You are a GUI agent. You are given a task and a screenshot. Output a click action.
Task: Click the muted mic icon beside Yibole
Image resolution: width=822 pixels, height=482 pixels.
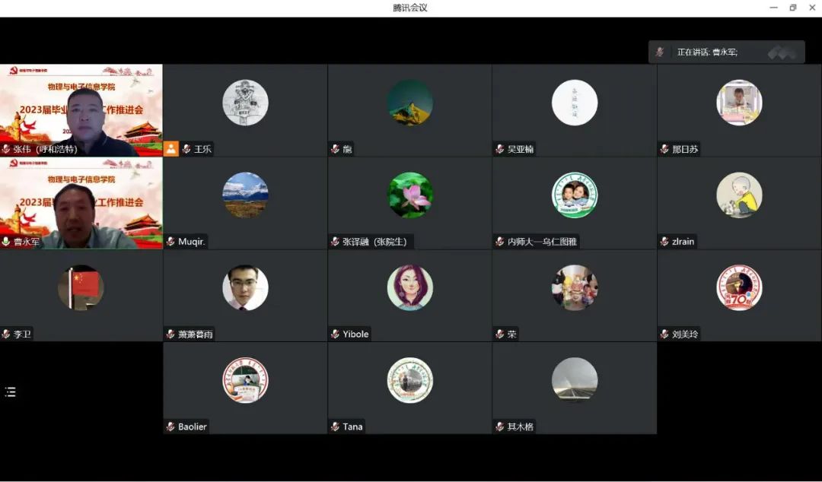335,334
